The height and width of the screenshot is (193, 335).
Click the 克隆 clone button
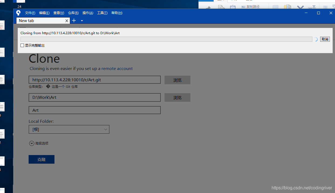pyautogui.click(x=42, y=159)
